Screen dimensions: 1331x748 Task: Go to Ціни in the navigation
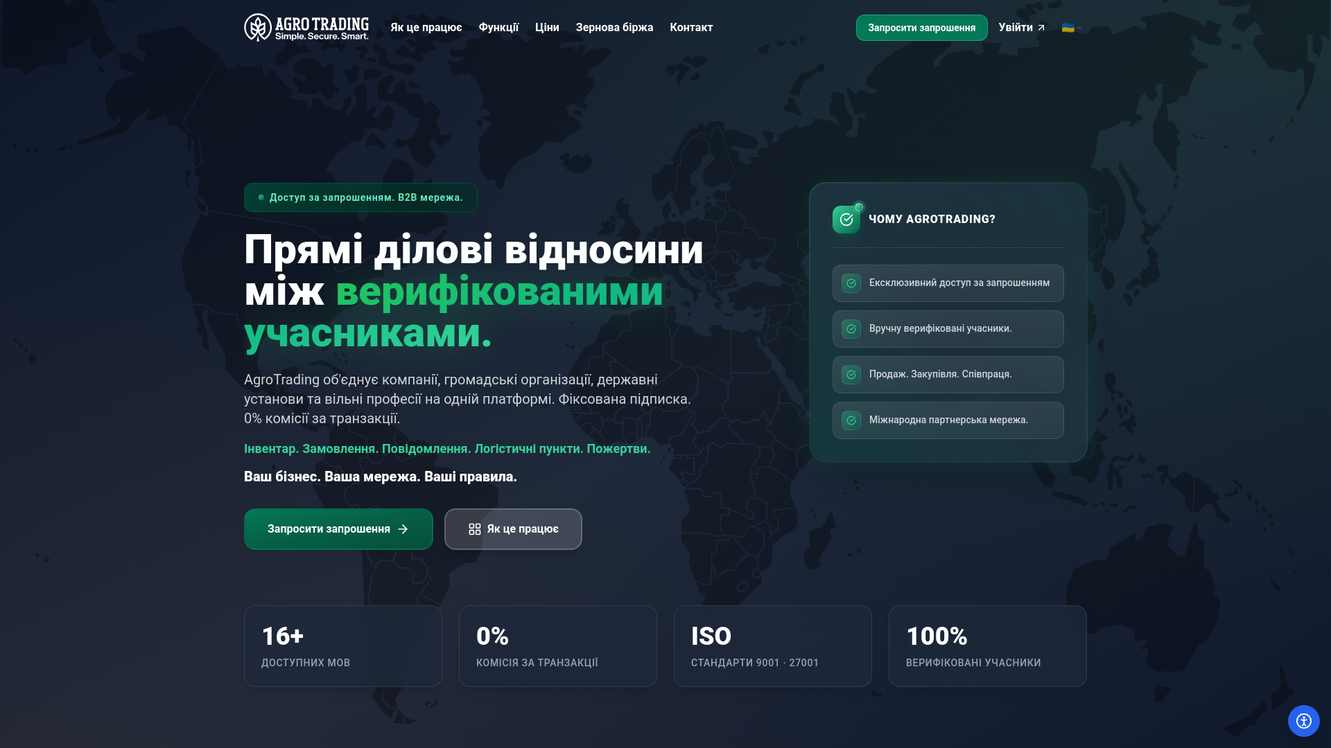tap(547, 28)
